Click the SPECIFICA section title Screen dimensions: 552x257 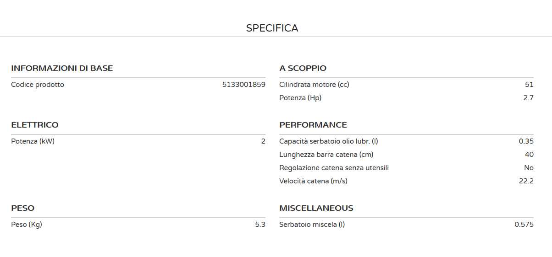272,28
